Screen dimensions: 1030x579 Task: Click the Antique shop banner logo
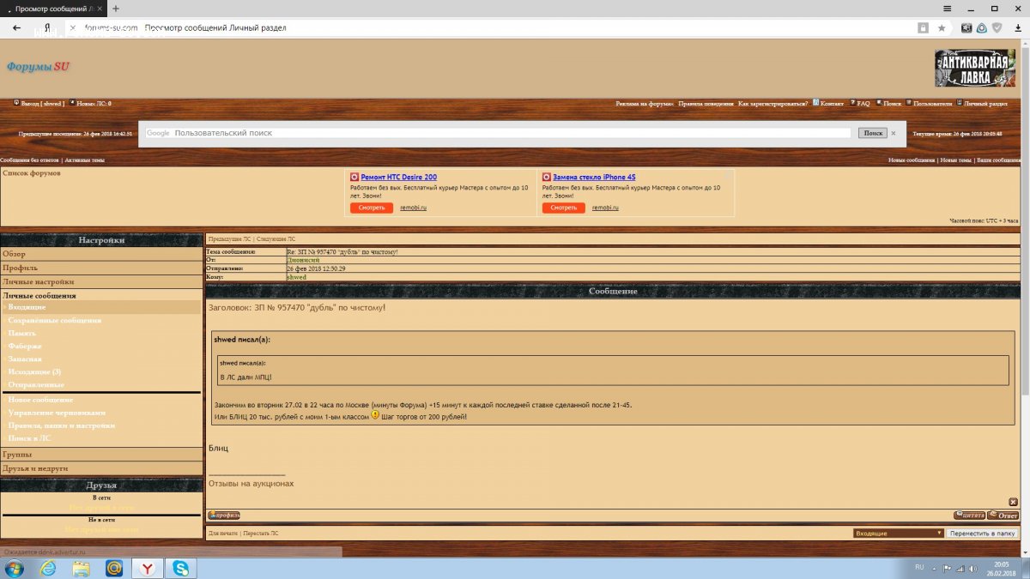point(974,68)
